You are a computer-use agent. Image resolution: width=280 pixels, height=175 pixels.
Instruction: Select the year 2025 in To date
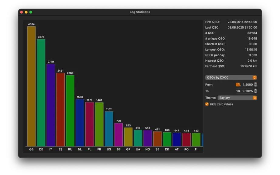click(249, 91)
